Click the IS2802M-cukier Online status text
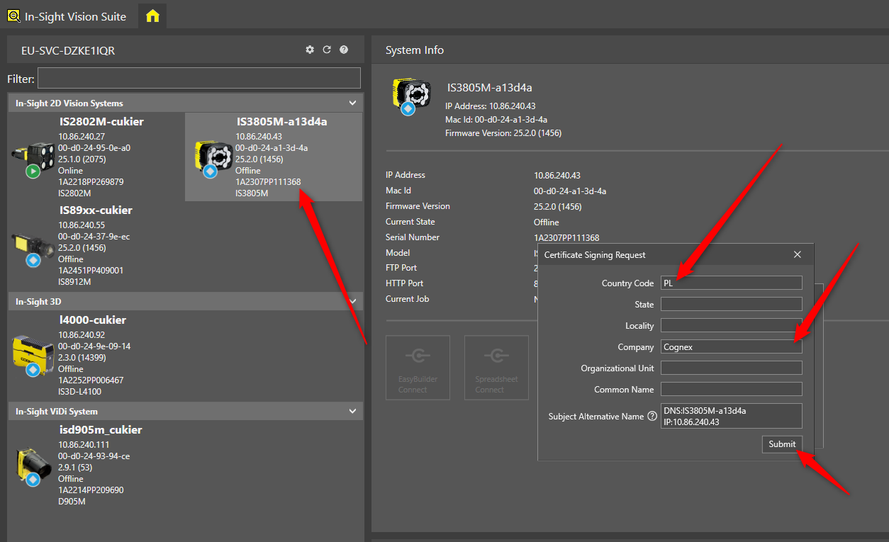This screenshot has width=889, height=542. coord(70,171)
